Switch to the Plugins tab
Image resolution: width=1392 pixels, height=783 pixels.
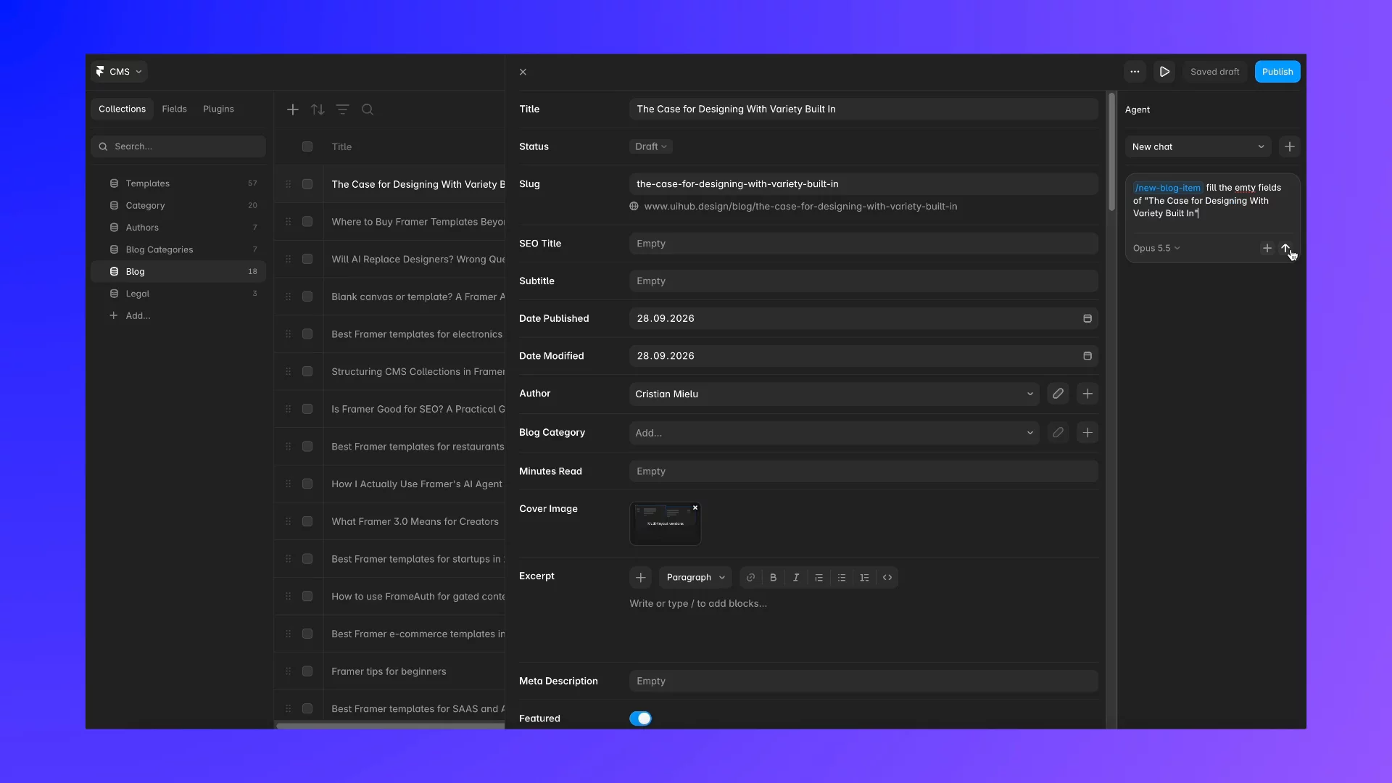click(218, 109)
